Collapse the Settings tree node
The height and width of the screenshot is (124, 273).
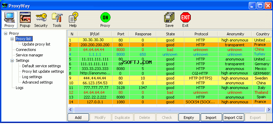pyautogui.click(x=12, y=60)
